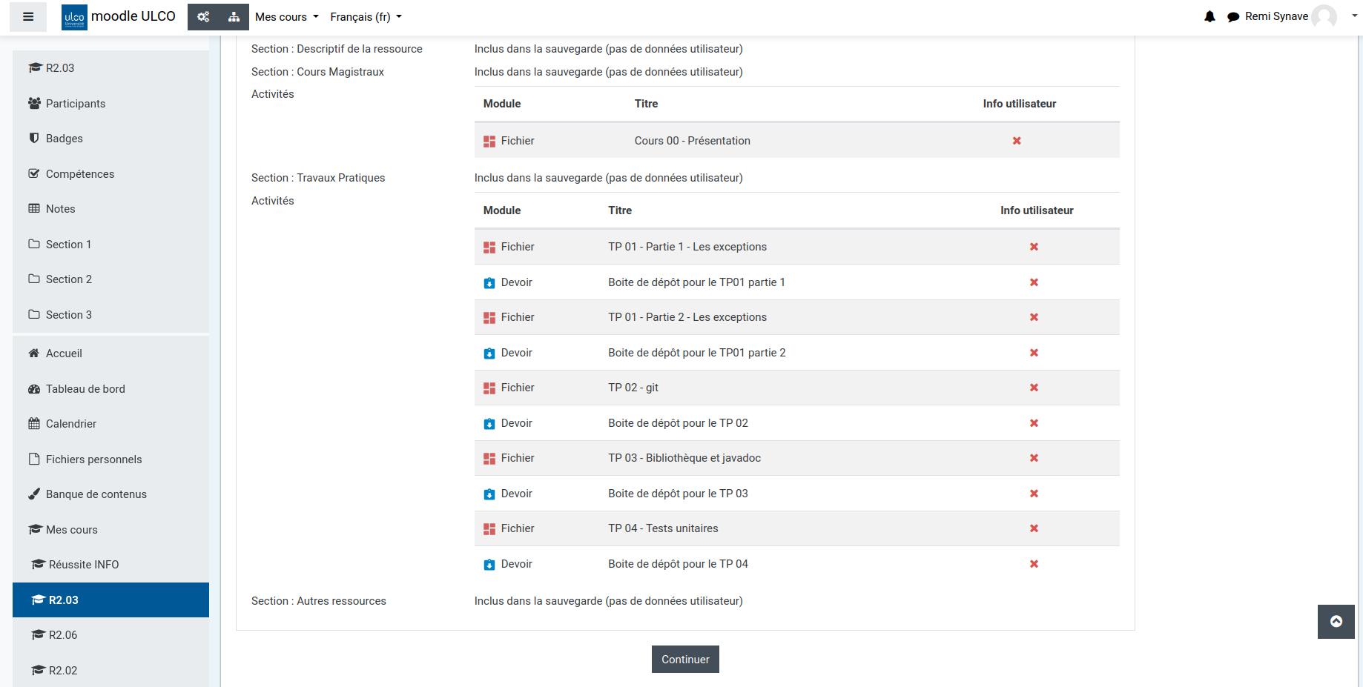This screenshot has height=687, width=1363.
Task: Go to Badges in sidebar
Action: (x=64, y=139)
